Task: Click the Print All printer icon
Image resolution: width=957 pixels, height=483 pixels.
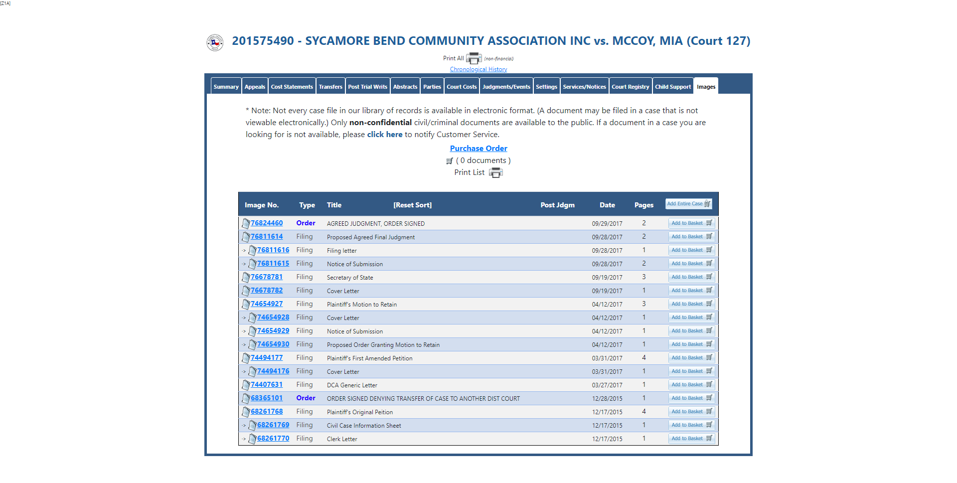Action: point(474,58)
